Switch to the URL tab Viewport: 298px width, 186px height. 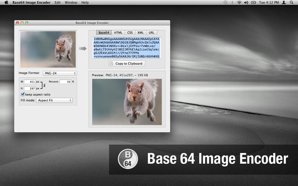click(151, 33)
